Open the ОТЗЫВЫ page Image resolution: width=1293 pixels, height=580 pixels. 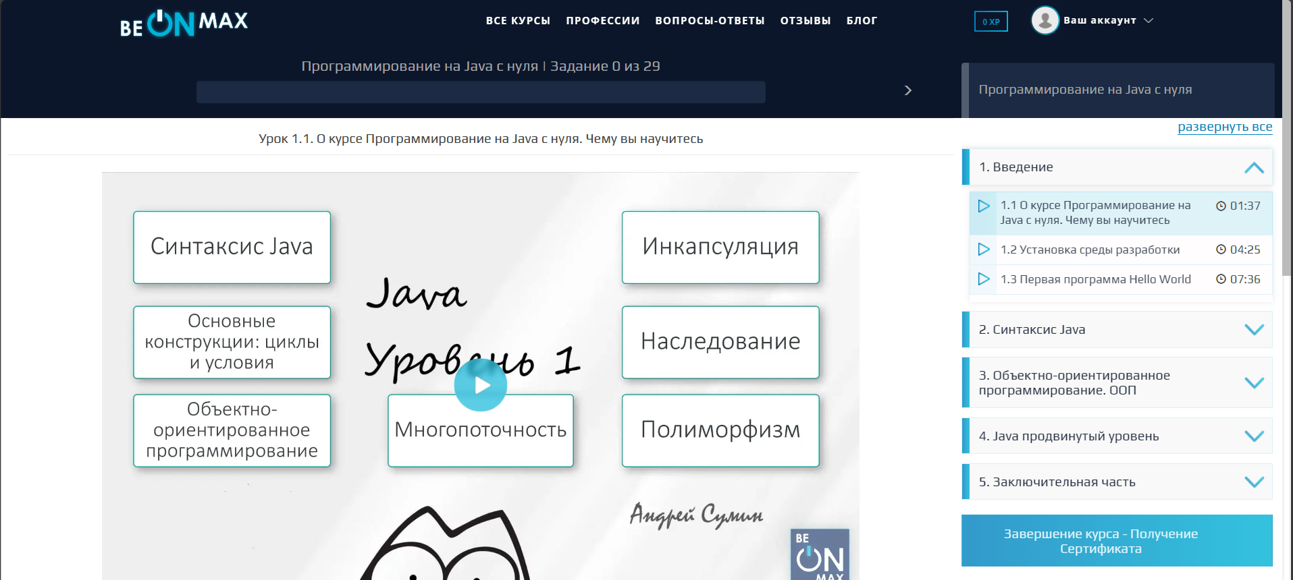click(x=806, y=21)
